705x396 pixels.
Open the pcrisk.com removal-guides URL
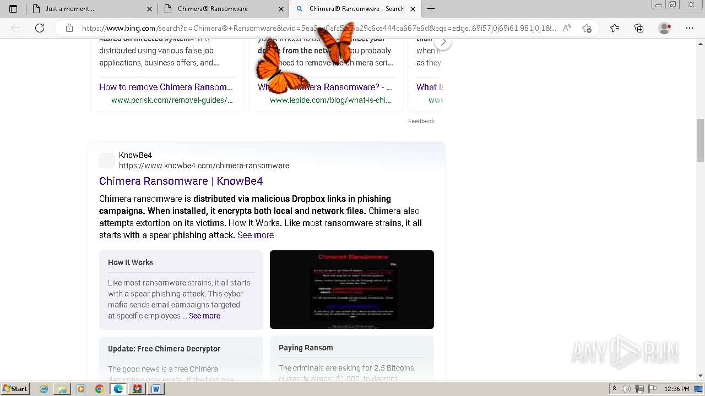click(172, 100)
